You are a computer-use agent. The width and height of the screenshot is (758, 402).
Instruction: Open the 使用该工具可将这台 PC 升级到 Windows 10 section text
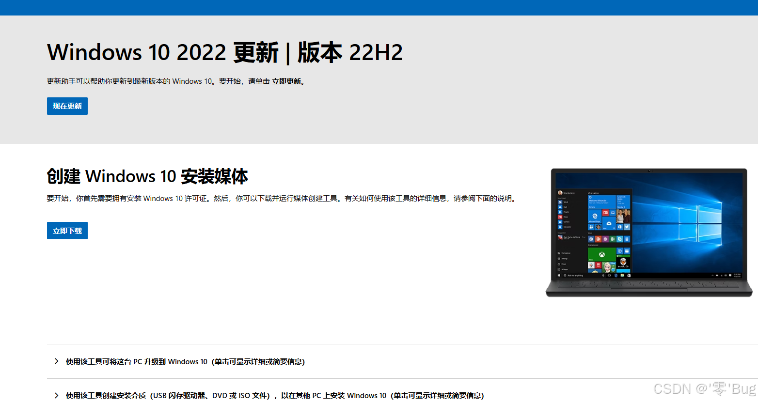(x=185, y=362)
